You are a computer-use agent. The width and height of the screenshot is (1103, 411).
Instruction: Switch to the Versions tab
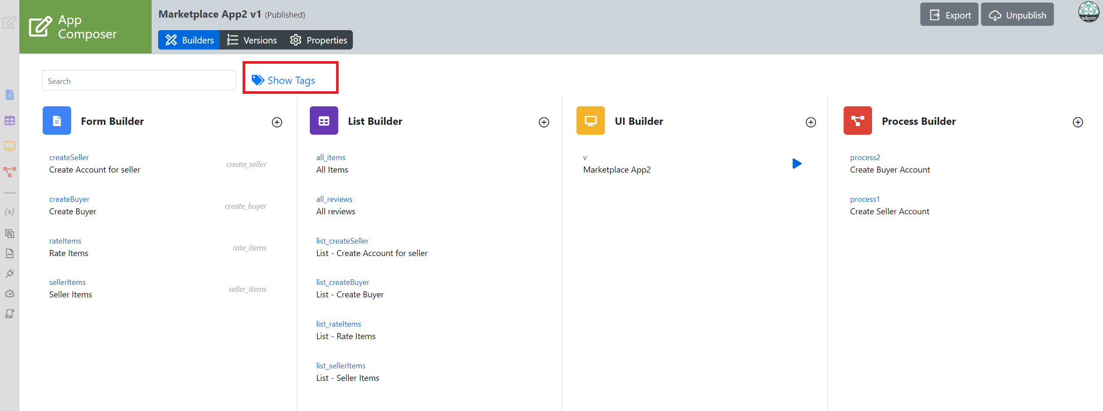coord(252,40)
